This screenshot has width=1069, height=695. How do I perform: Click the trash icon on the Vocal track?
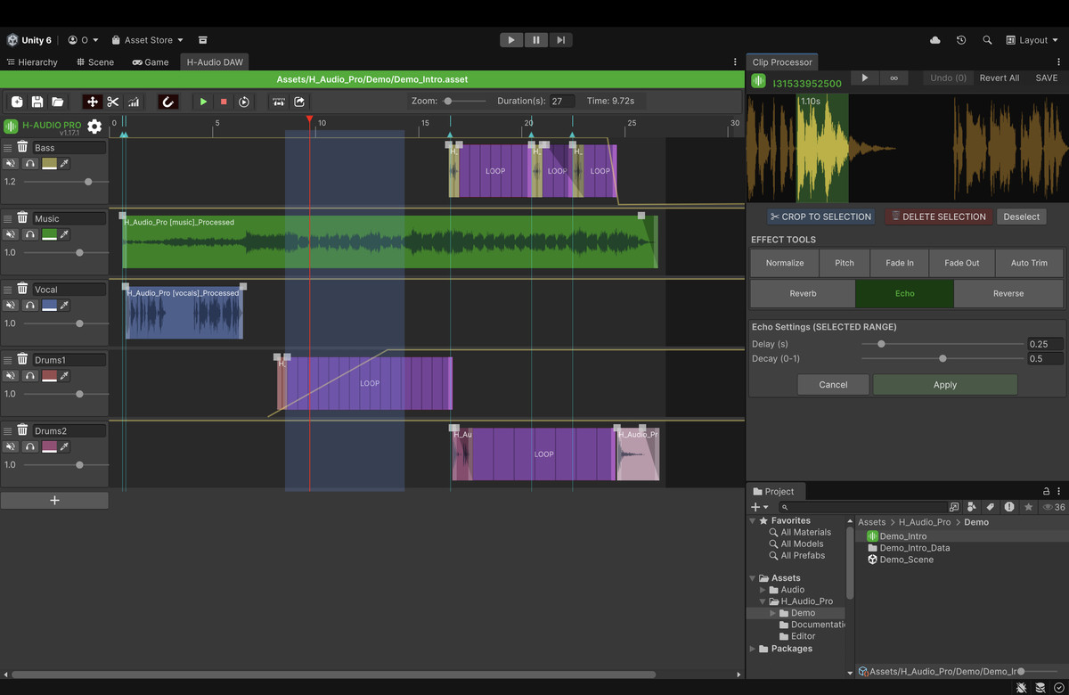[22, 289]
